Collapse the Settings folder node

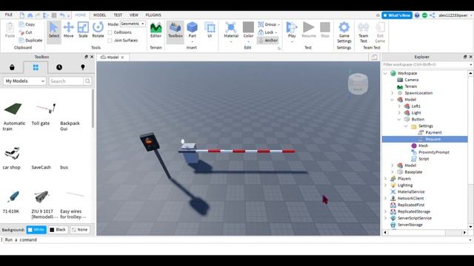click(x=406, y=126)
